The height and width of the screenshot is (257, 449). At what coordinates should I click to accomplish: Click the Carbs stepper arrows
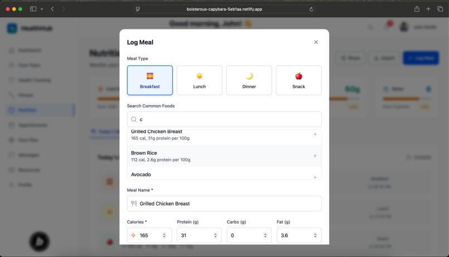(265, 235)
